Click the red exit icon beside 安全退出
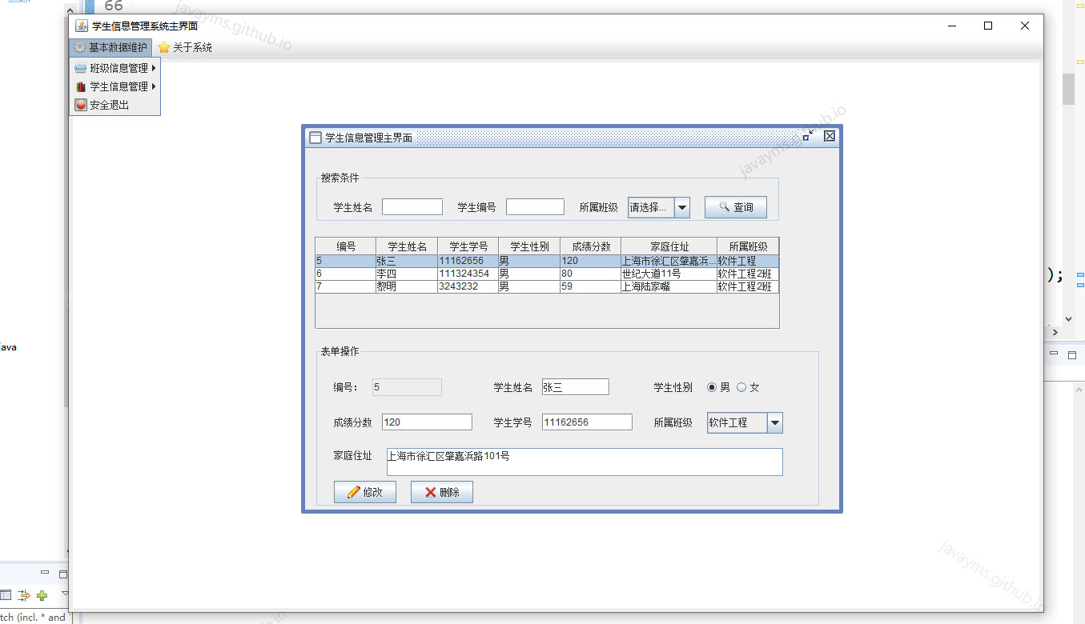The image size is (1085, 624). click(80, 104)
